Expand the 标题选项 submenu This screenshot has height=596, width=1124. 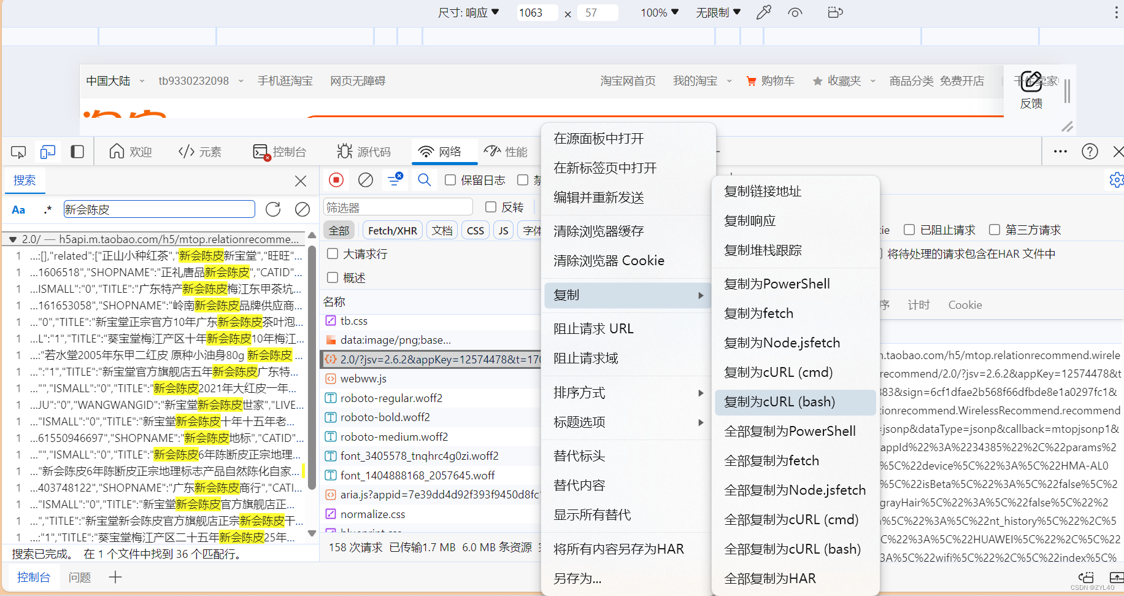point(628,422)
